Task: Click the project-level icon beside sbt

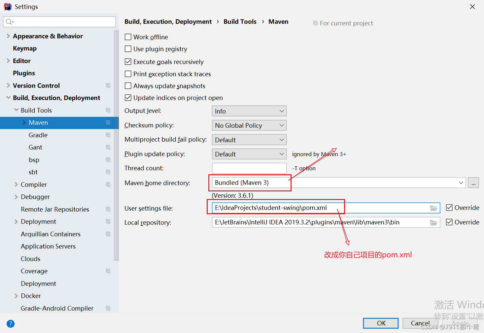Action: click(x=108, y=172)
